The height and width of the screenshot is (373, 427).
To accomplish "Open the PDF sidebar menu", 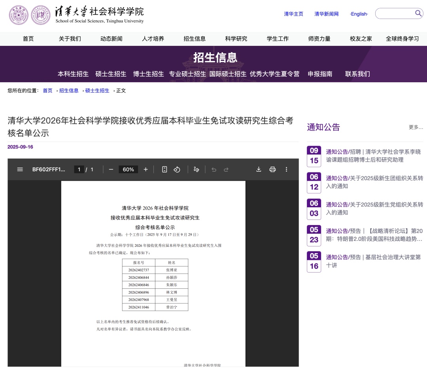I will coord(20,169).
